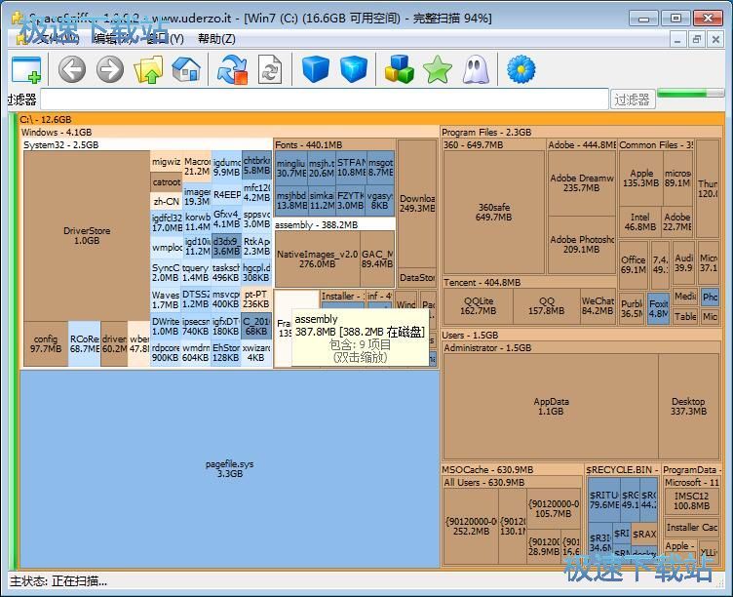The image size is (733, 597).
Task: Toggle free space ghost icon
Action: pos(476,69)
